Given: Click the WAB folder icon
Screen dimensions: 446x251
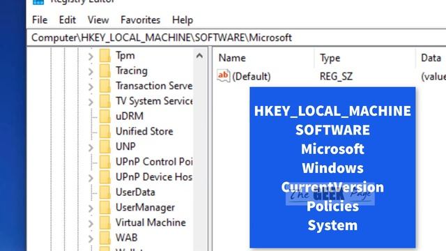Looking at the screenshot, I should click(x=105, y=238).
